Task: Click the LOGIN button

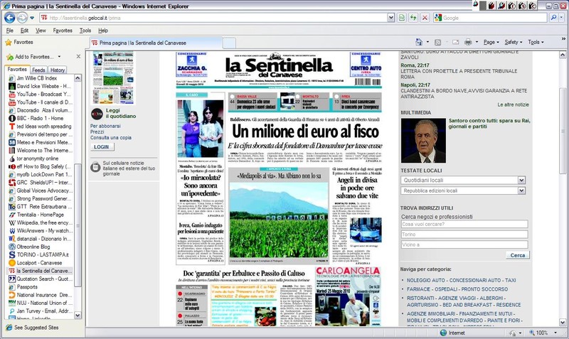Action: (x=102, y=147)
